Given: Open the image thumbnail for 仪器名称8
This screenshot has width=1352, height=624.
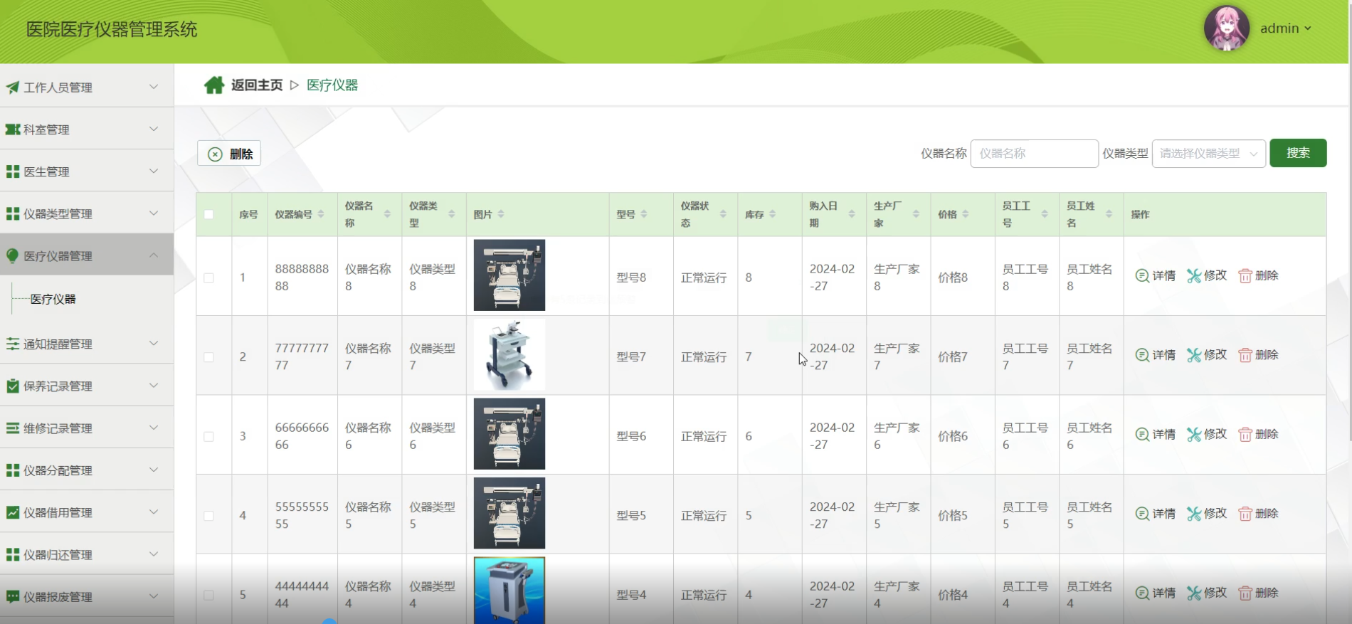Looking at the screenshot, I should click(x=509, y=275).
